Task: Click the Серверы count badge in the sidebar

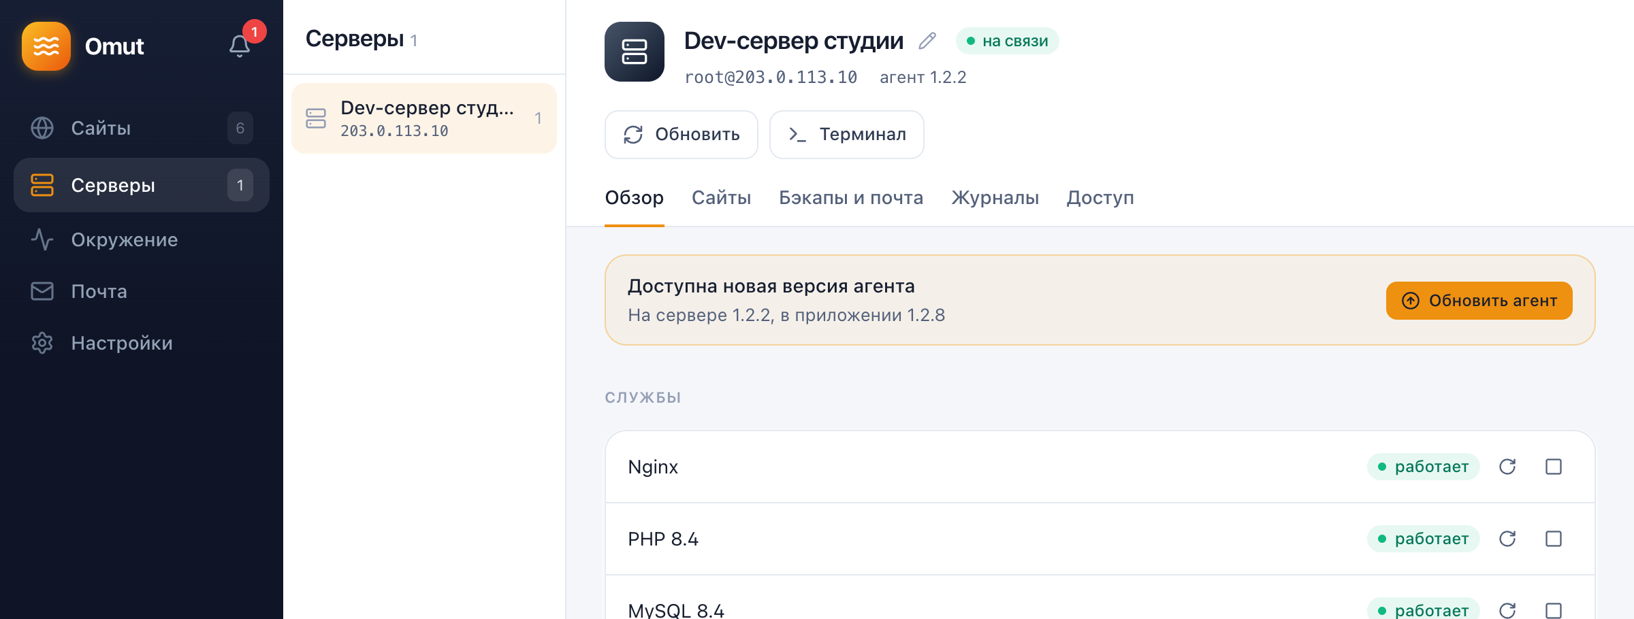Action: click(240, 185)
